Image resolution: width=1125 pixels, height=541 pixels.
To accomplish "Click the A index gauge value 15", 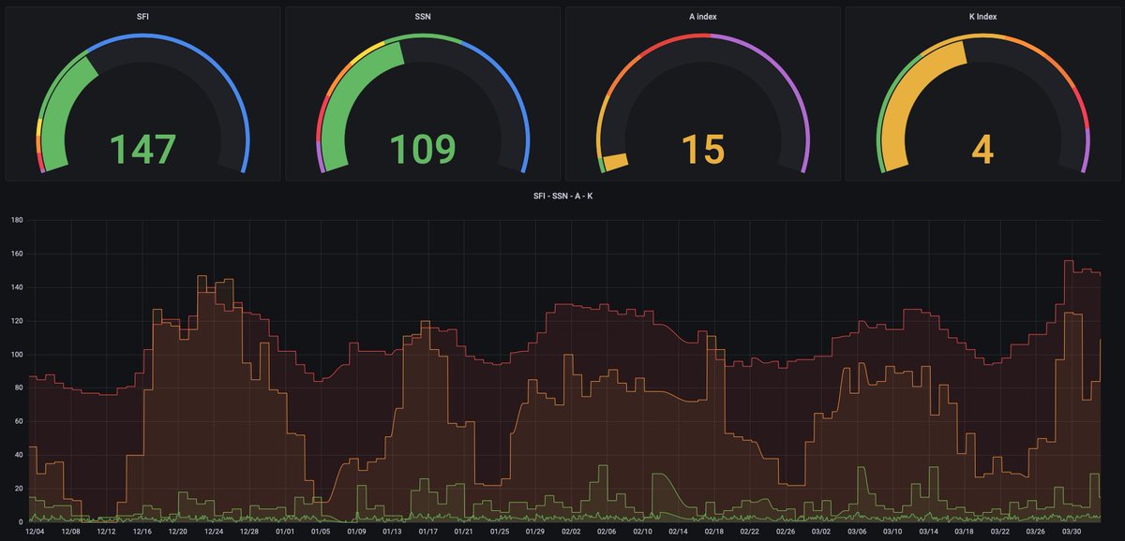I will coord(703,149).
